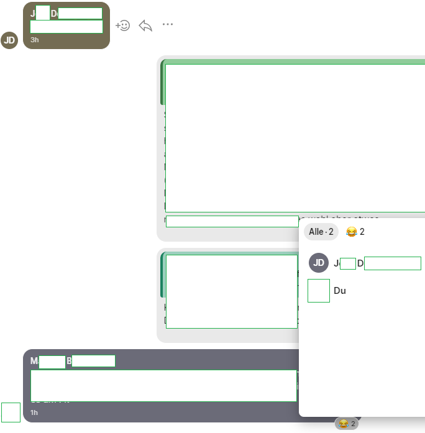Open the three-dot more options menu
Image resolution: width=425 pixels, height=433 pixels.
(x=168, y=24)
